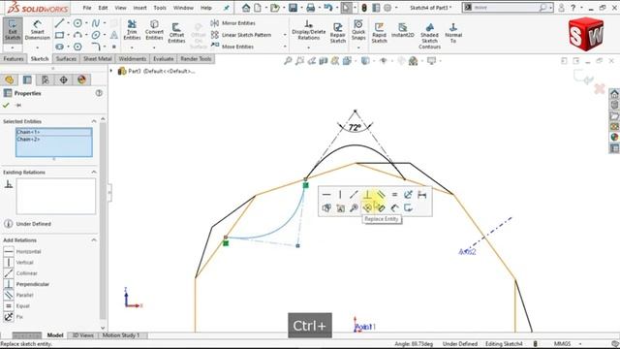Choose the Trim Entities tool
Viewport: 620px width, 349px height.
132,30
